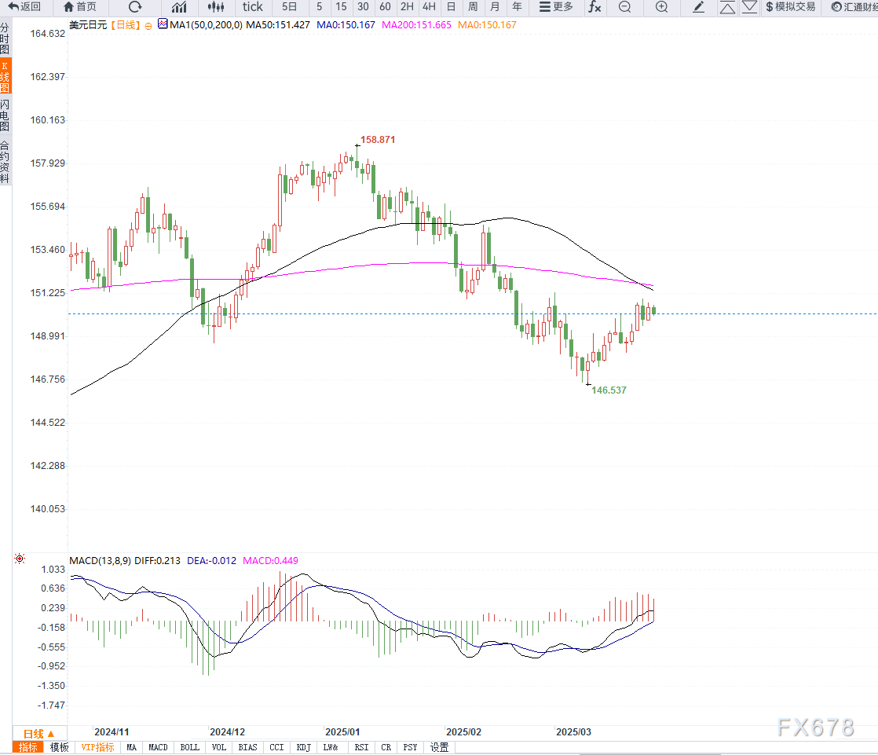Click the orange circle icon beside 日线

[148, 26]
